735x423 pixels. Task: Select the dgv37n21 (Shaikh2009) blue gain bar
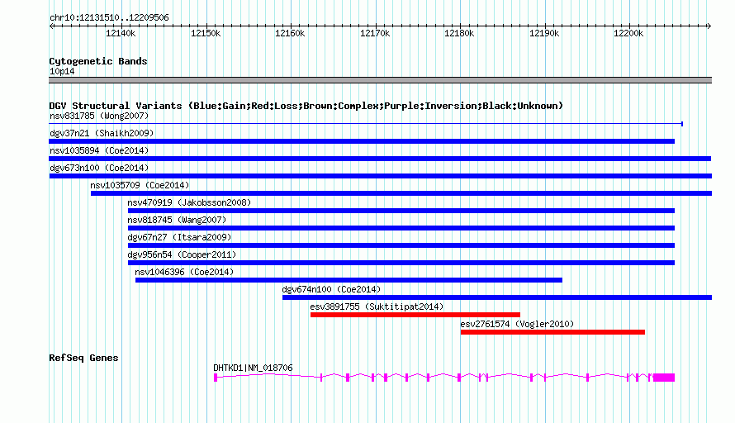tap(362, 141)
